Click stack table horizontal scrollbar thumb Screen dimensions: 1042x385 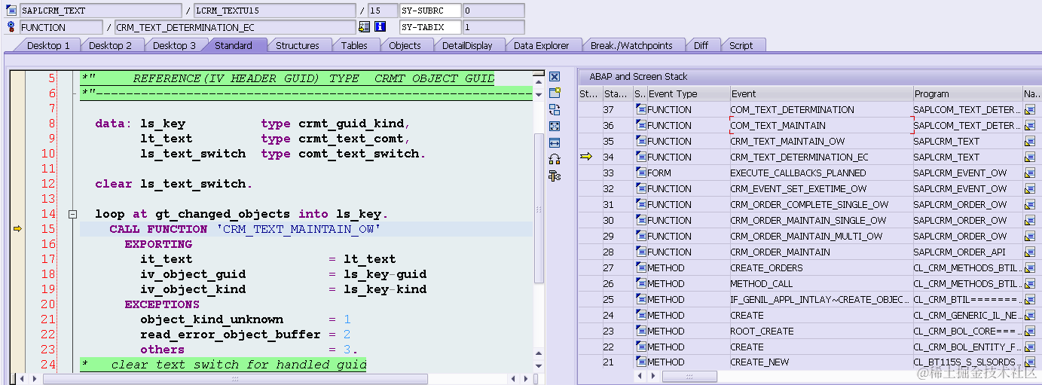click(689, 376)
